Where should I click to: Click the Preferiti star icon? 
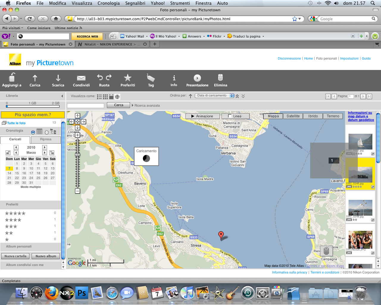[128, 78]
